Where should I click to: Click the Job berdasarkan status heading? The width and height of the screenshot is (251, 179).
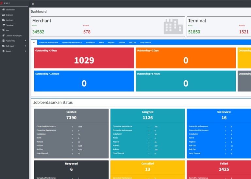click(x=53, y=102)
